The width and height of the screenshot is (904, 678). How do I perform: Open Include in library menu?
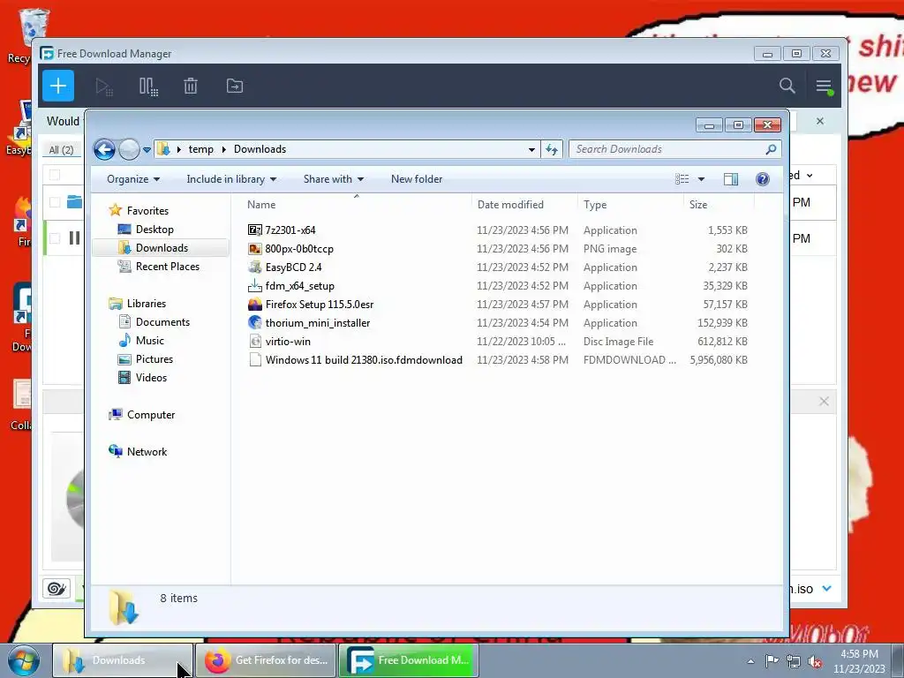231,179
